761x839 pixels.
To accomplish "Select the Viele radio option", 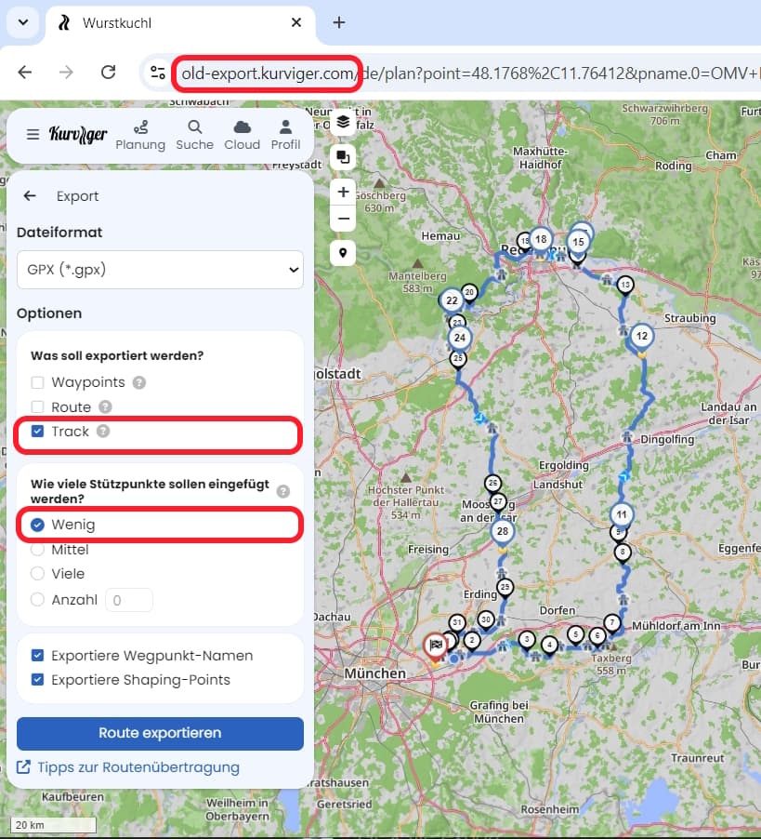I will point(38,574).
